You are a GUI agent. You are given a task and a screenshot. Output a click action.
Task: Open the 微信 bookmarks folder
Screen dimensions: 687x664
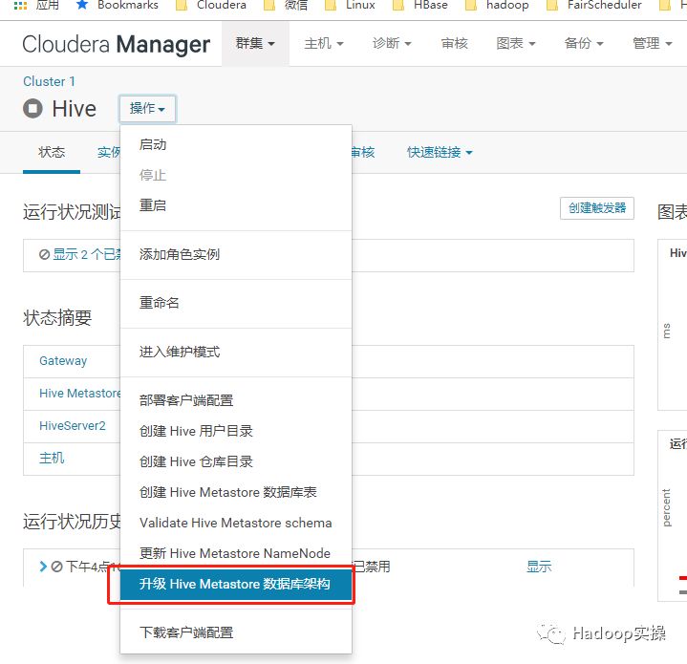point(286,5)
